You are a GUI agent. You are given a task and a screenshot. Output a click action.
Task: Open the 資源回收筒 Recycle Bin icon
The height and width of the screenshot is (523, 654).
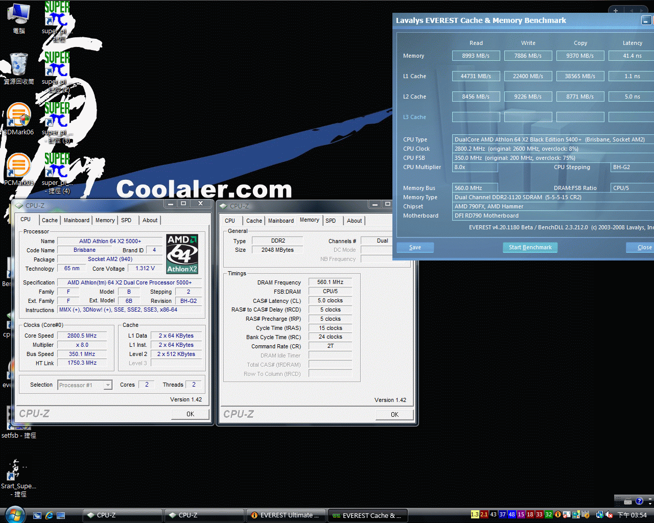[19, 68]
